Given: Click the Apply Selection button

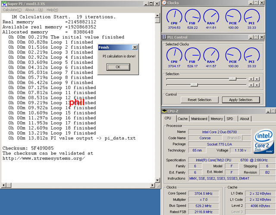Looking at the screenshot, I should 241,100.
